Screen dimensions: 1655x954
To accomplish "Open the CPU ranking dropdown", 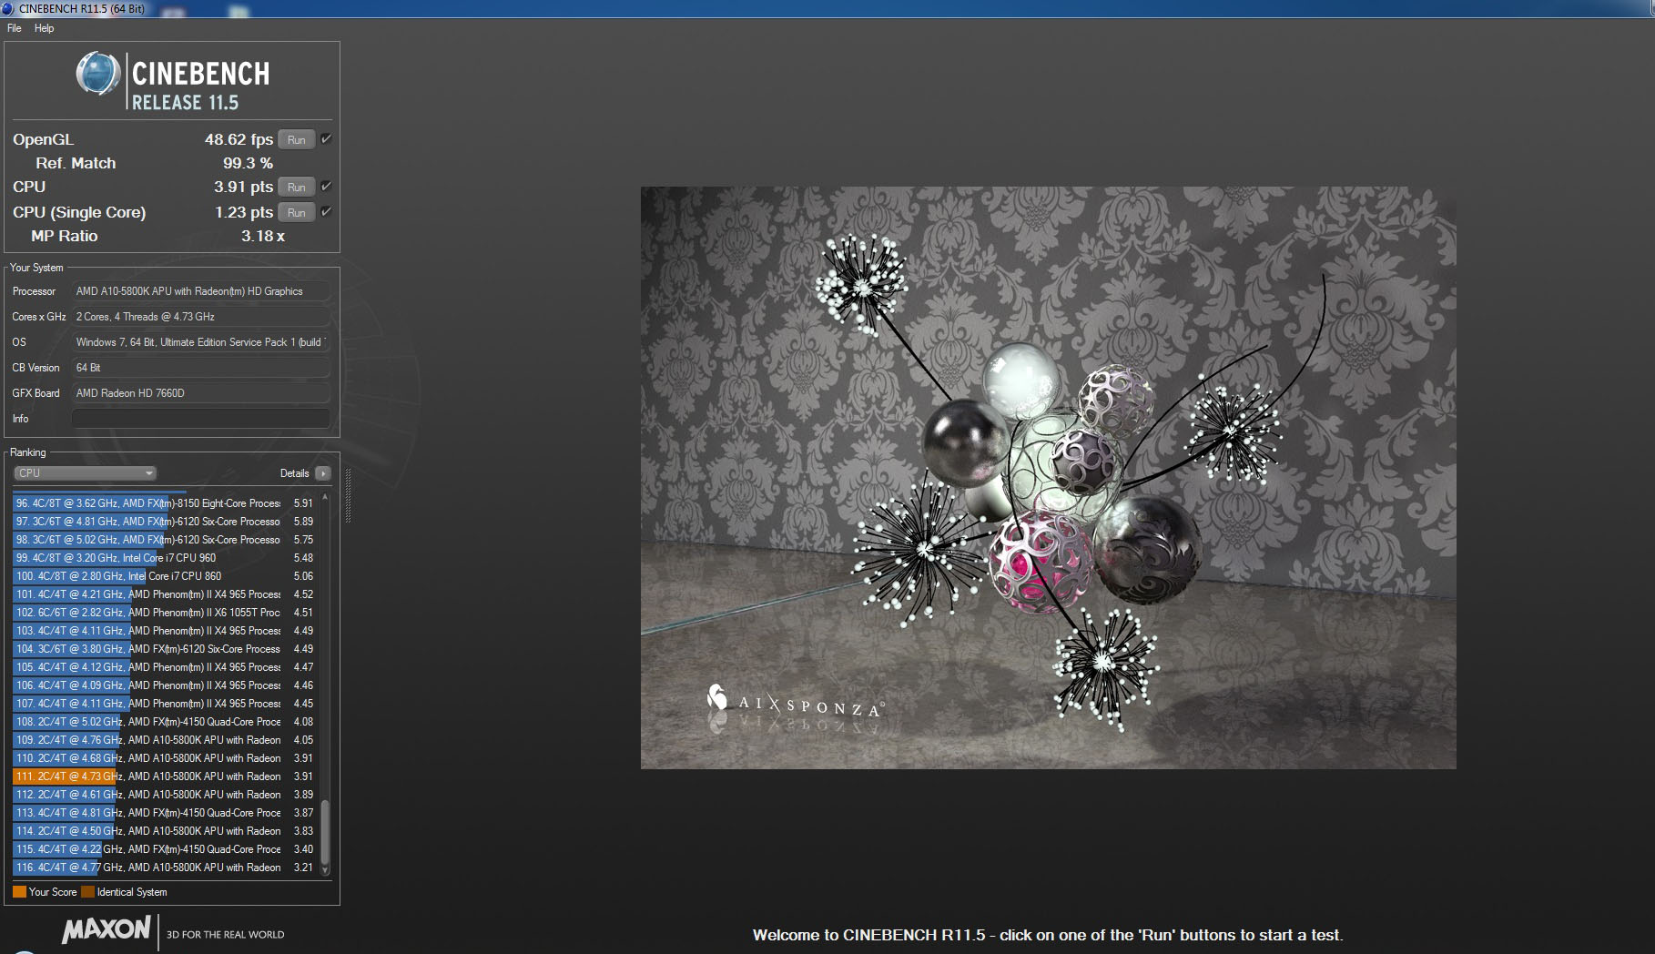I will tap(86, 473).
